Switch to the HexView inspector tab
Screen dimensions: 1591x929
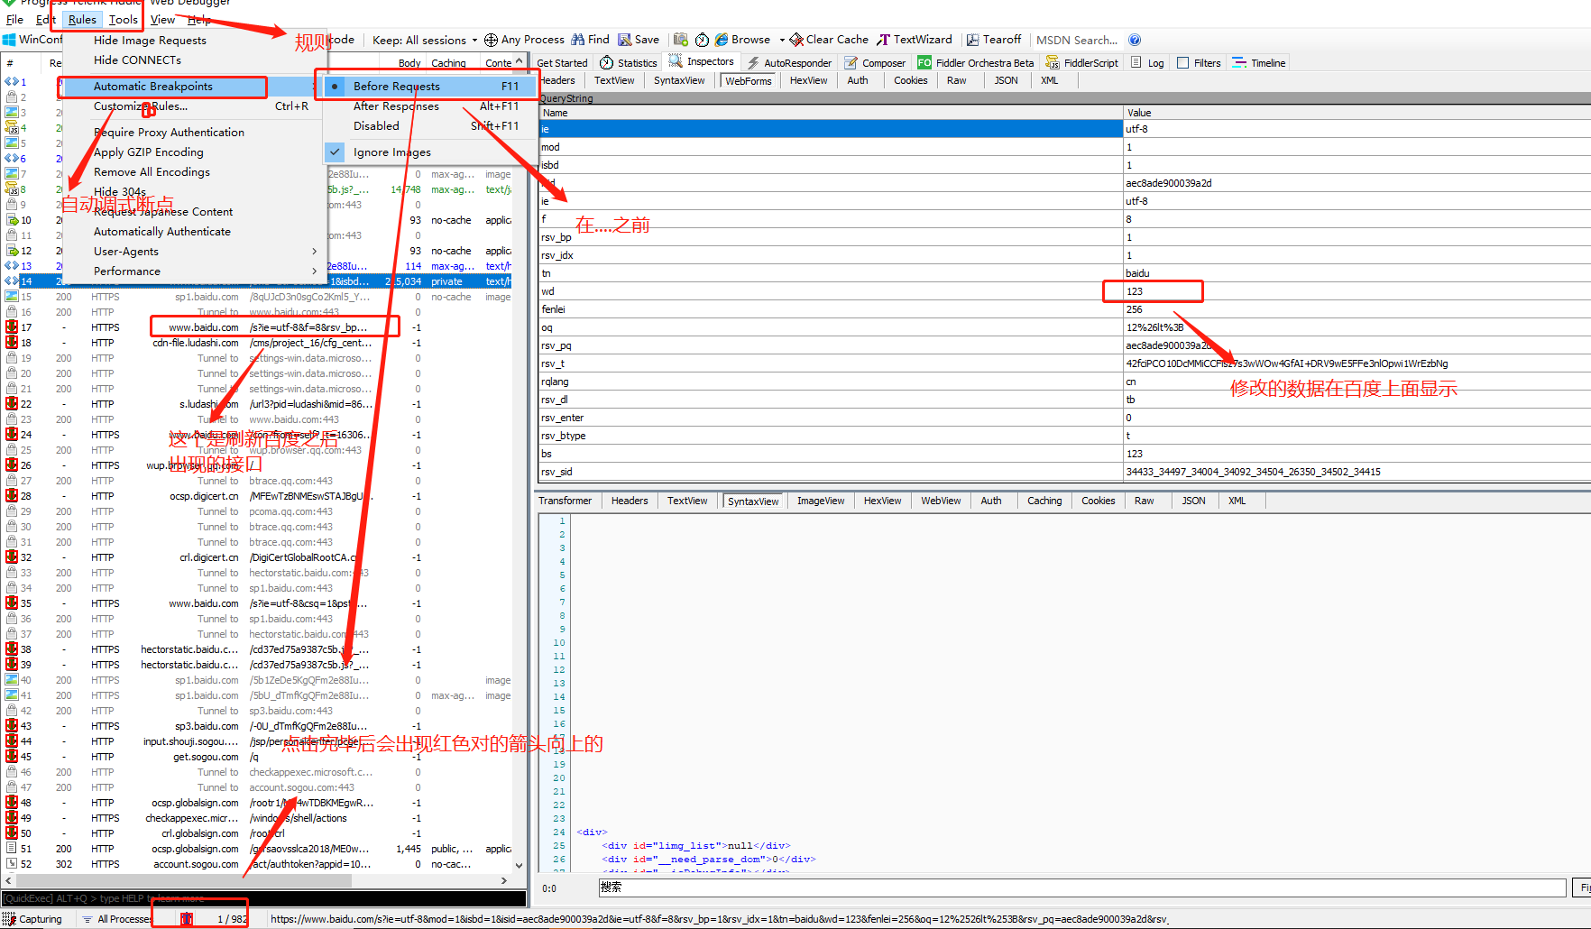click(x=808, y=79)
